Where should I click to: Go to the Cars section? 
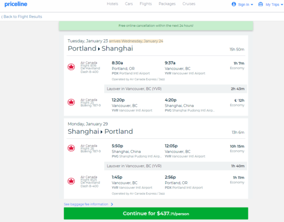(129, 4)
